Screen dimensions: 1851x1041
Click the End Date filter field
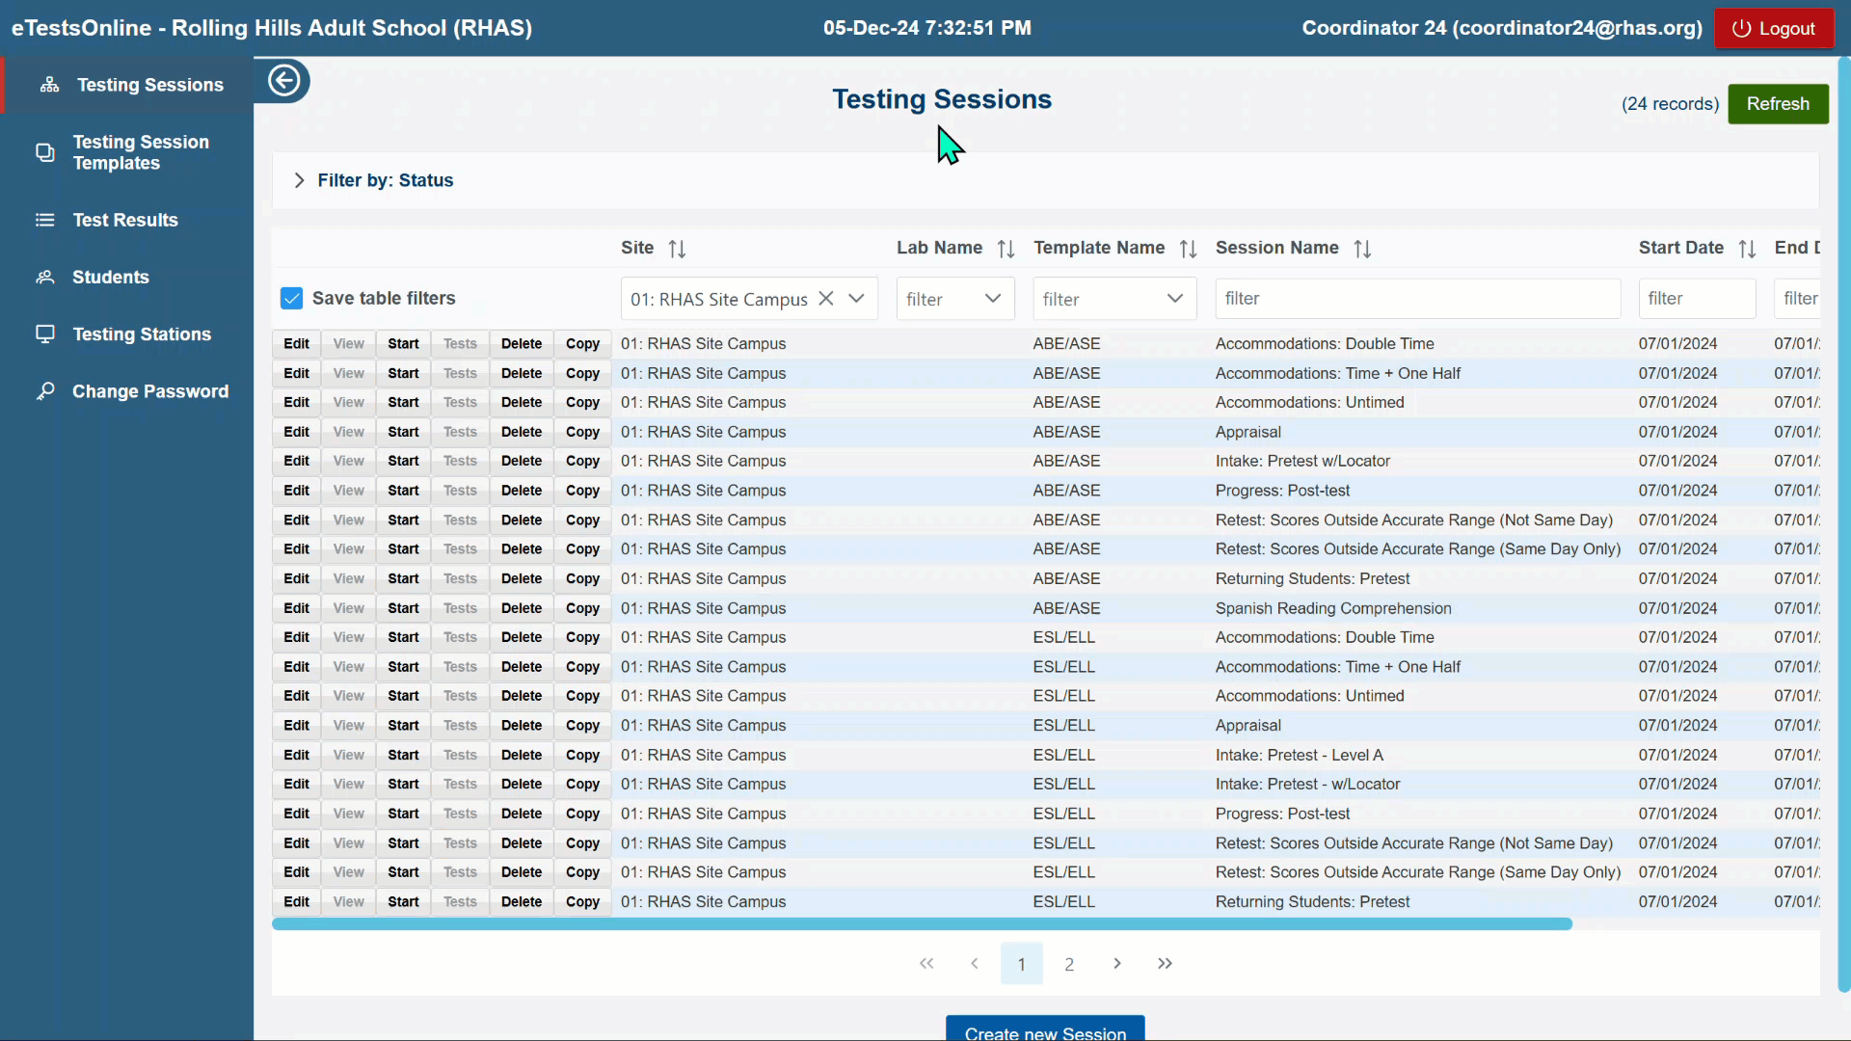point(1797,299)
